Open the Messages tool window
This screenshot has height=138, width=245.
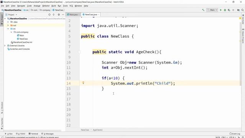47,134
